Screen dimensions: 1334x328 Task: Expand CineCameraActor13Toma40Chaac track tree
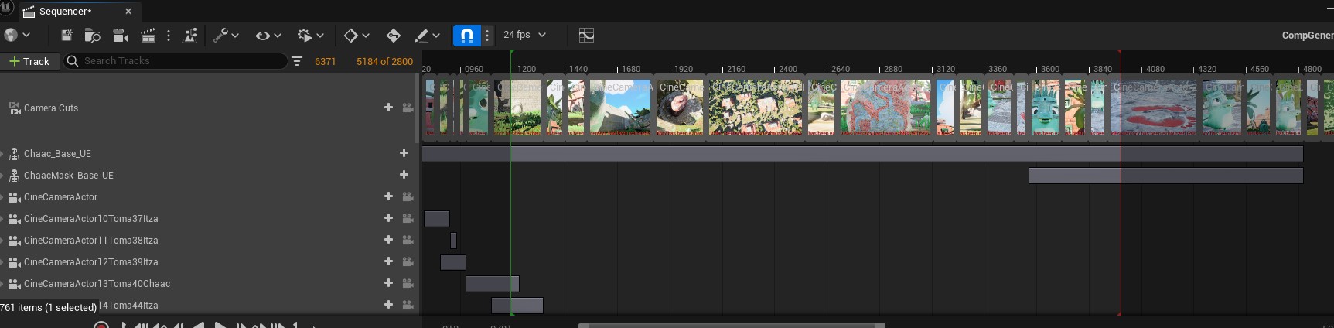2,283
